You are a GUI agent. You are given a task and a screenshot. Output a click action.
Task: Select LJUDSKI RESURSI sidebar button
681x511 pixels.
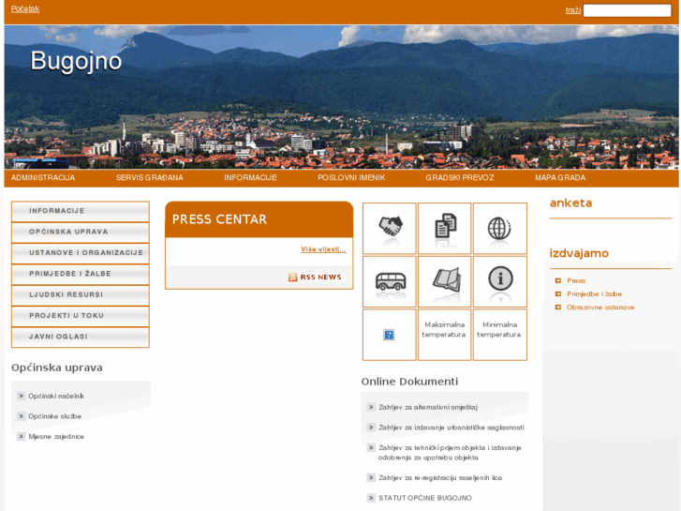pos(81,294)
